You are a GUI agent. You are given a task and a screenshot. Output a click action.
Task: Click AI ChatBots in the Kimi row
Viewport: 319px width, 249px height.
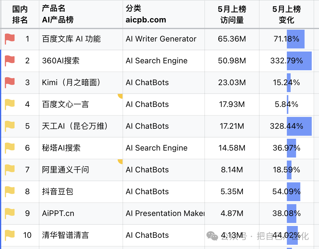[164, 82]
